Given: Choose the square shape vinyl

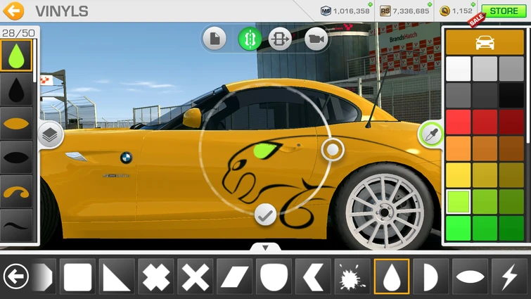Looking at the screenshot, I should click(x=77, y=276).
